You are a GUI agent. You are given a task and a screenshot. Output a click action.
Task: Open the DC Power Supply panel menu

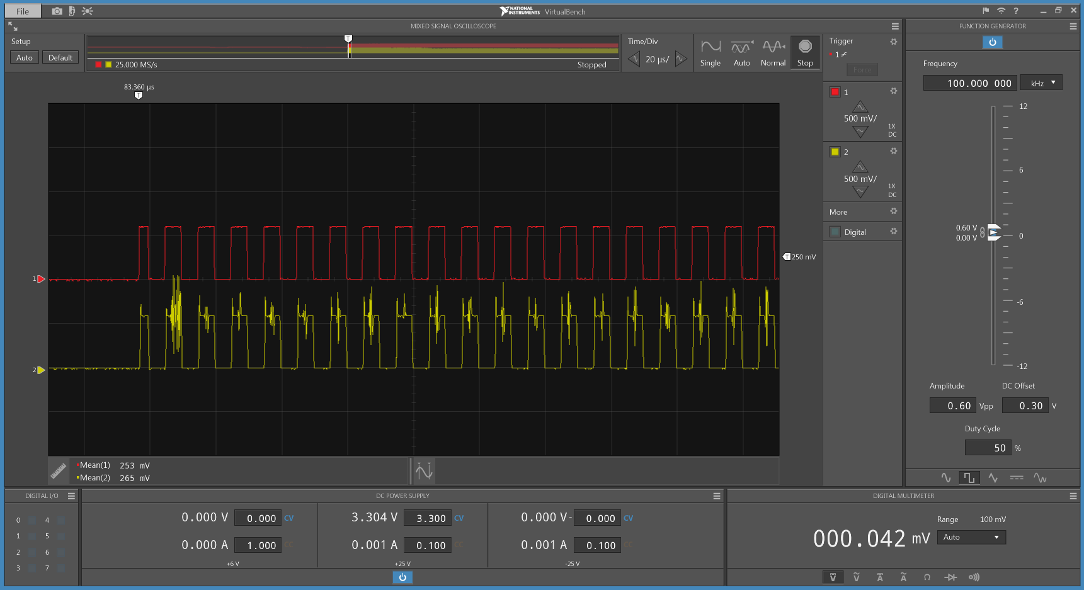click(x=717, y=496)
